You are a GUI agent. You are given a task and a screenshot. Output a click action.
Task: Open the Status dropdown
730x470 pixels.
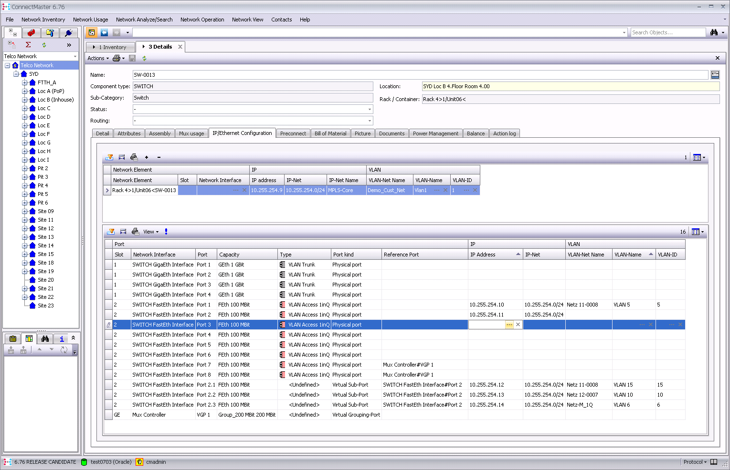pos(370,109)
